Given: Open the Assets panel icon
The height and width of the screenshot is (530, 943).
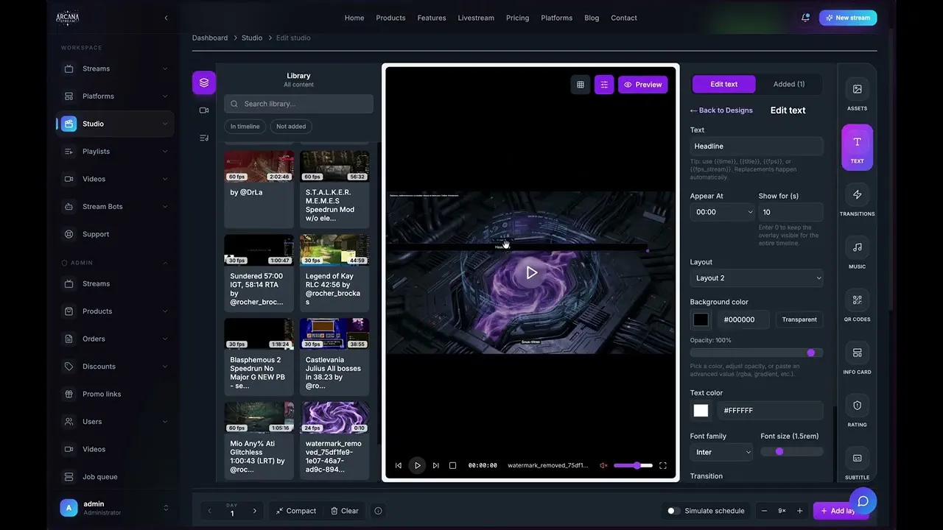Looking at the screenshot, I should click(857, 89).
